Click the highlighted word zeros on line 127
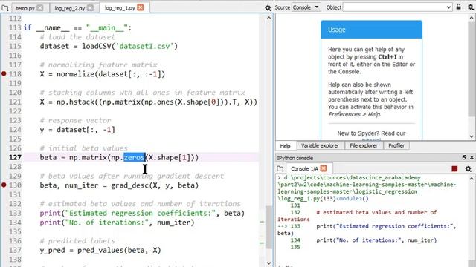Viewport: 476px width, 267px height. click(134, 157)
